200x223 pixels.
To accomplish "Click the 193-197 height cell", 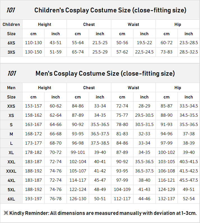I will (x=33, y=199).
